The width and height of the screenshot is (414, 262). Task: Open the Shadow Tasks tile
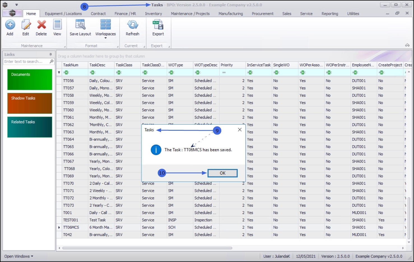(x=30, y=103)
